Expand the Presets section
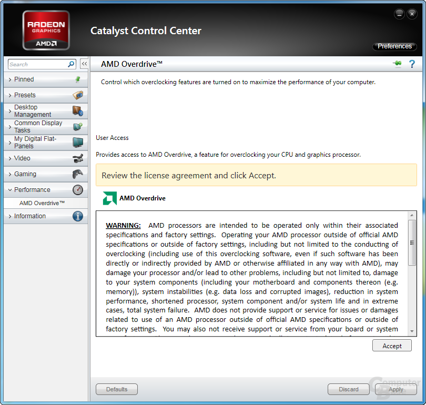The height and width of the screenshot is (405, 426). (x=46, y=95)
